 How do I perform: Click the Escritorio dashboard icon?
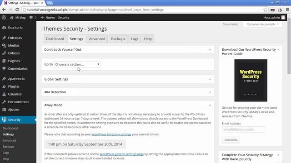[x=4, y=28]
